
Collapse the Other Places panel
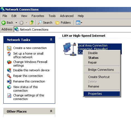point(51,111)
